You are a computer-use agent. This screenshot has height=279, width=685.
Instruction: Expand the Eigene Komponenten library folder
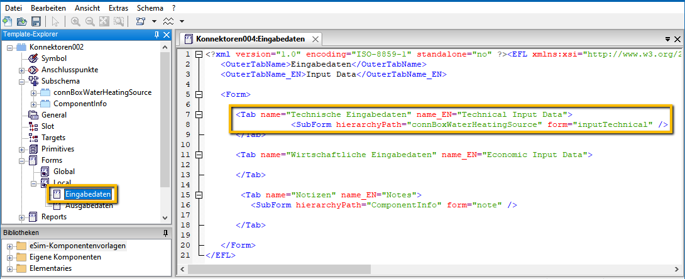point(9,257)
